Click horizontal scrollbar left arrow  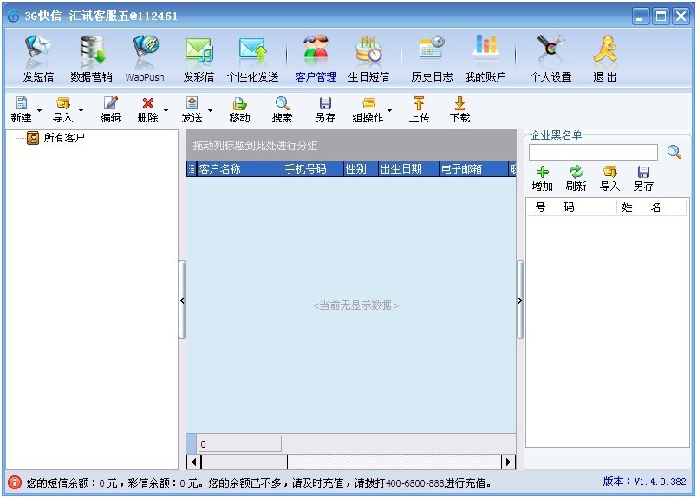pos(194,462)
